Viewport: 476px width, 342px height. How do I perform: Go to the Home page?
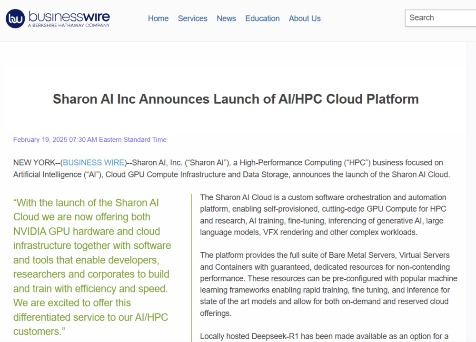tap(158, 19)
